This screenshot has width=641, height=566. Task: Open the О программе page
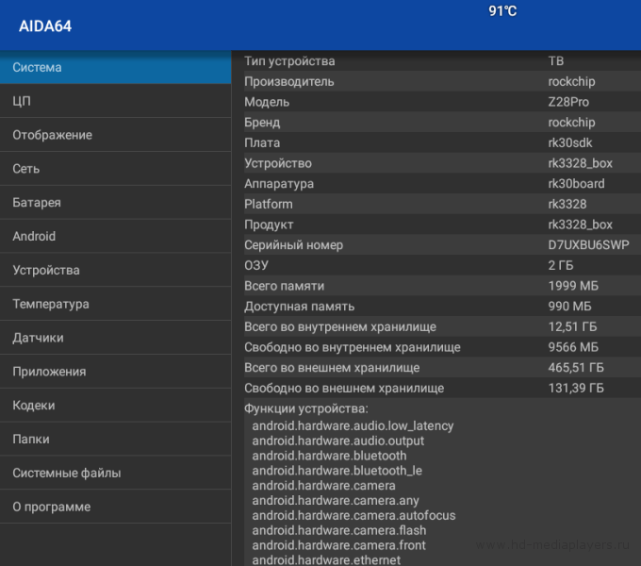tap(115, 507)
